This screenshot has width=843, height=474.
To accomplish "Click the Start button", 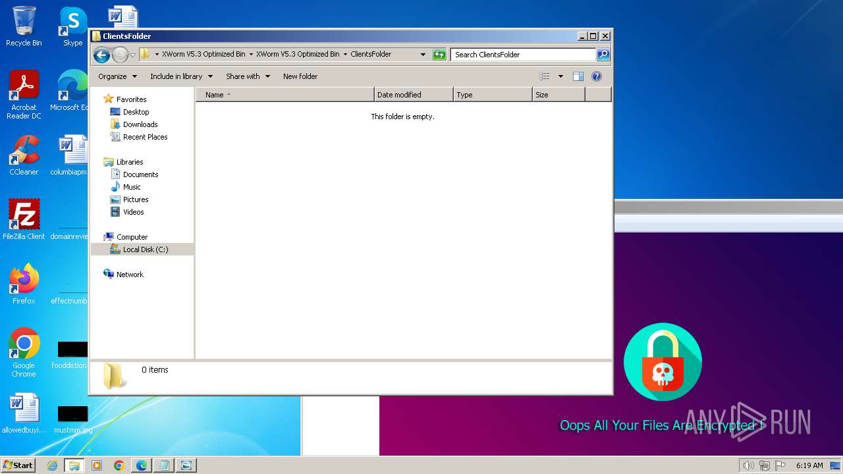I will pos(18,465).
